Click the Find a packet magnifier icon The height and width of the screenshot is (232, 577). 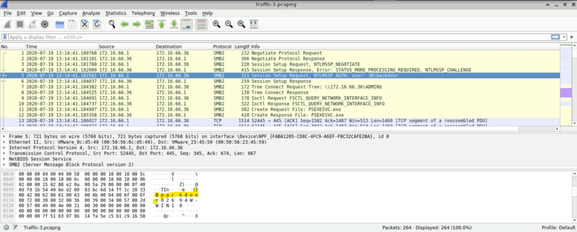(112, 24)
